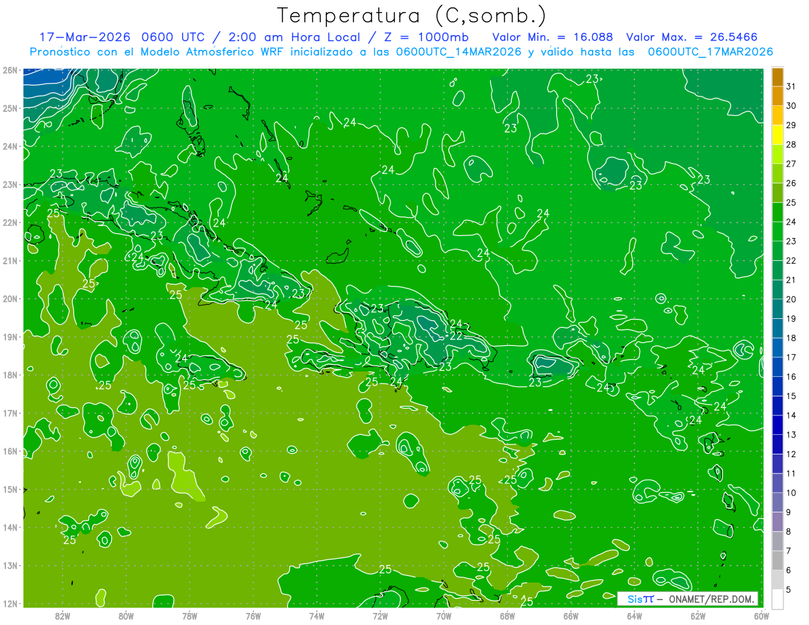Click the "Valor Min. = 16.088" text
Image resolution: width=809 pixels, height=625 pixels.
pos(552,36)
